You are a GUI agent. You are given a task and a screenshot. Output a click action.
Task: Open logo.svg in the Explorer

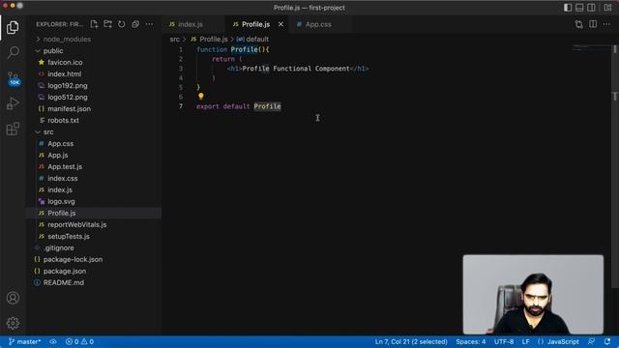coord(94,201)
